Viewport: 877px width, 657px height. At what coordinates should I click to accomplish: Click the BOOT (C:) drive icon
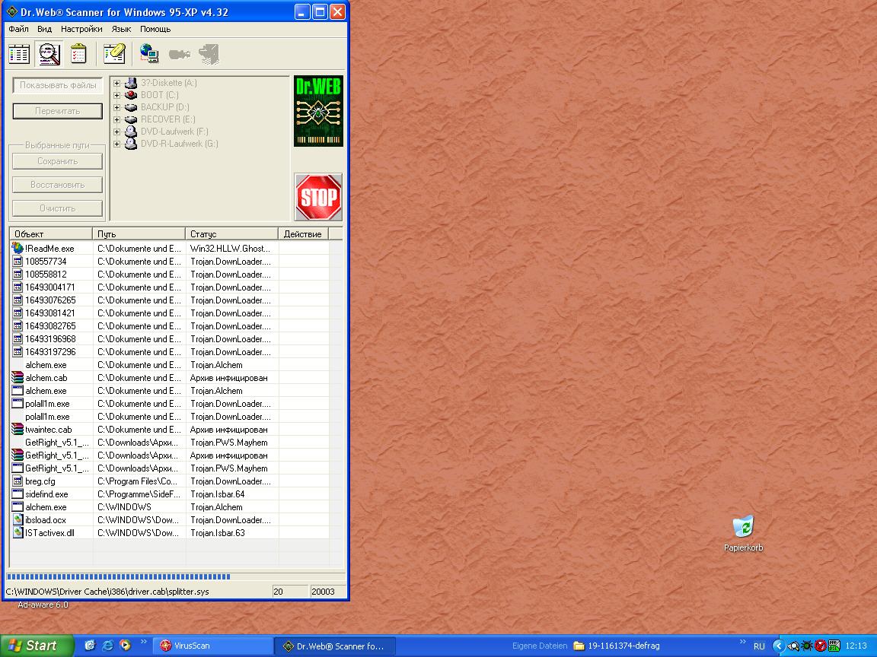[131, 95]
